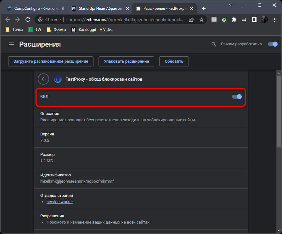
Task: Click the size value 1,2 МБ
Action: pyautogui.click(x=47, y=161)
